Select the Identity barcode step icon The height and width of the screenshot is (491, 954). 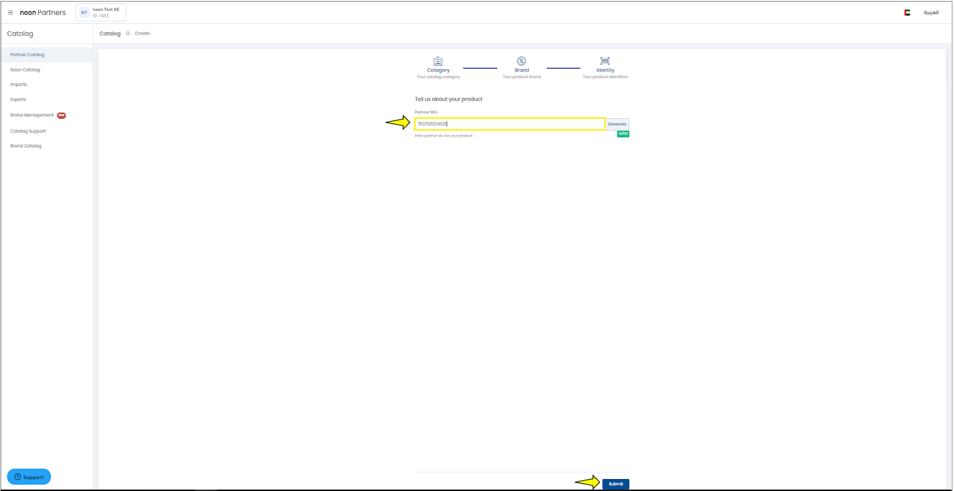[x=605, y=61]
